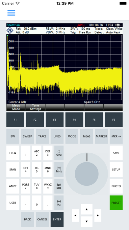Hit the green PRESET button
Screen dimensions: 129x230
click(x=116, y=203)
